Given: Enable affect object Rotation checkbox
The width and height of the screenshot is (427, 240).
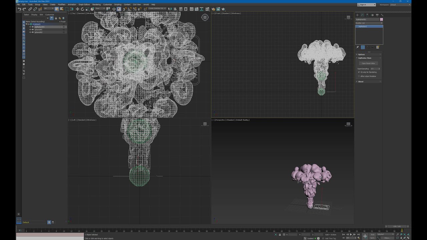Looking at the screenshot, I should point(359,76).
